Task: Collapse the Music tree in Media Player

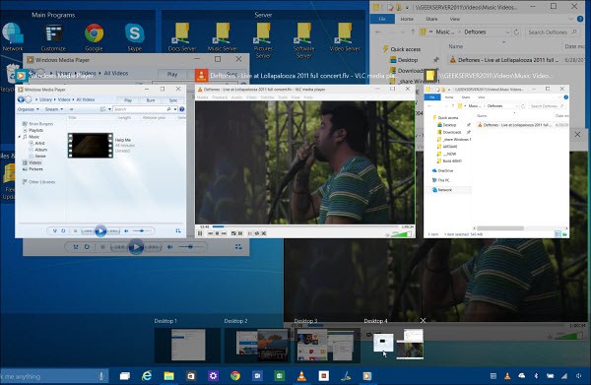Action: tap(20, 137)
